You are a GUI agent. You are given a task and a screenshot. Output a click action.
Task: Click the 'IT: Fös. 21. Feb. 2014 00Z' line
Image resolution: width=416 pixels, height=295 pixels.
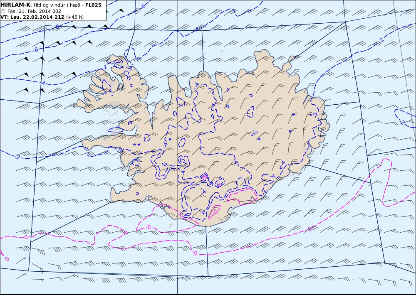31,11
